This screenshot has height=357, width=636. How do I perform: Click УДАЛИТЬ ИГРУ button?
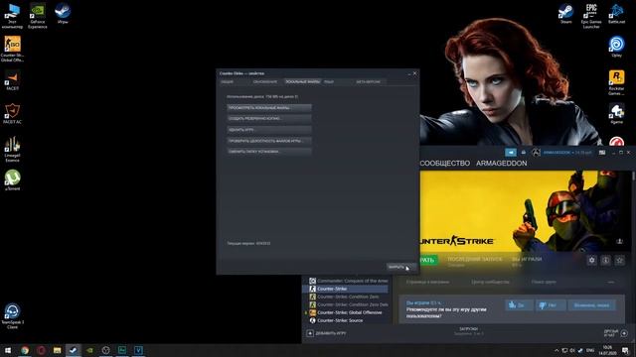[x=269, y=130]
